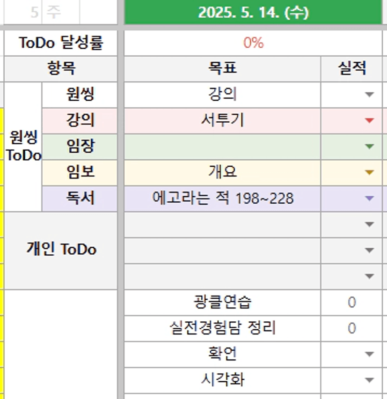Click the 개인 ToDo merged label cell
This screenshot has width=387, height=399.
(61, 250)
